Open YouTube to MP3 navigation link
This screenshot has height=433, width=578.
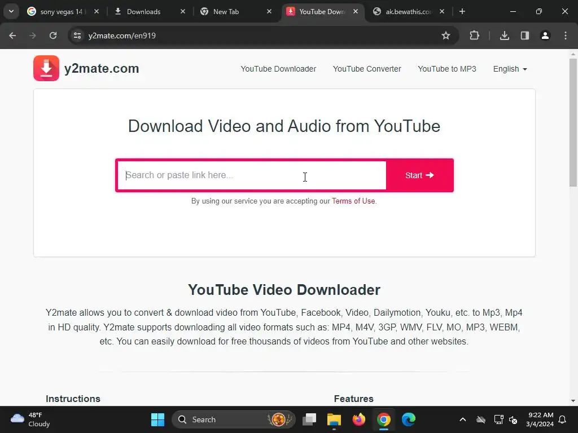[x=447, y=69]
